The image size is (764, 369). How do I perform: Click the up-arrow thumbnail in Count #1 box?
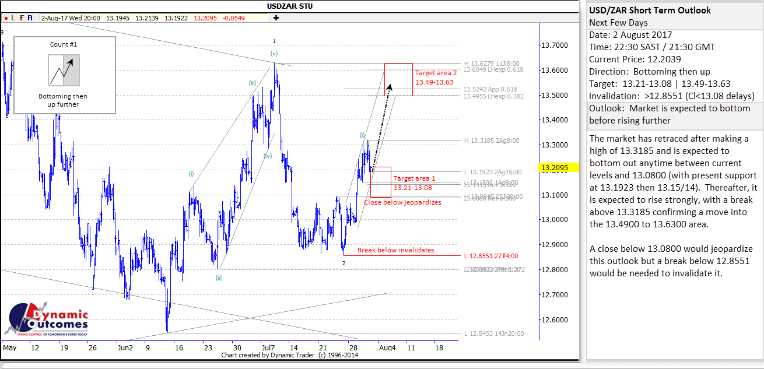coord(64,70)
